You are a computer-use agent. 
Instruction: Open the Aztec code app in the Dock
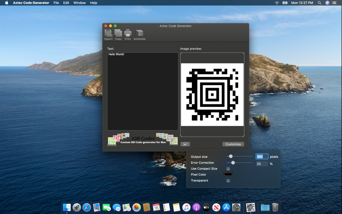tap(251, 208)
